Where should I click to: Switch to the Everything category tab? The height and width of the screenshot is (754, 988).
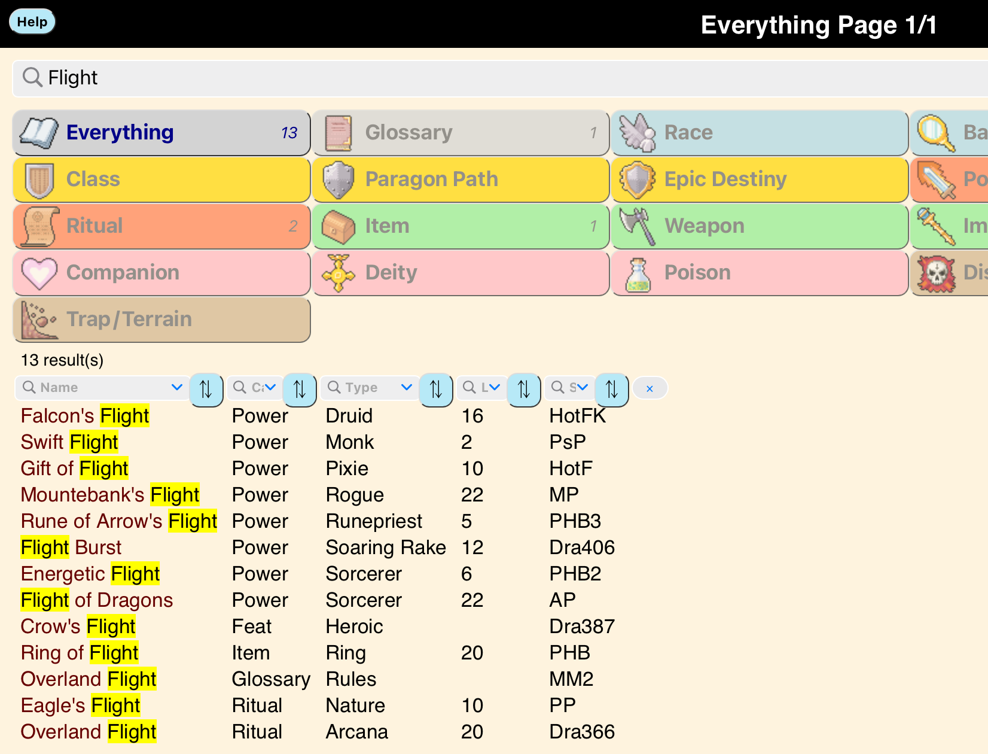pos(161,133)
